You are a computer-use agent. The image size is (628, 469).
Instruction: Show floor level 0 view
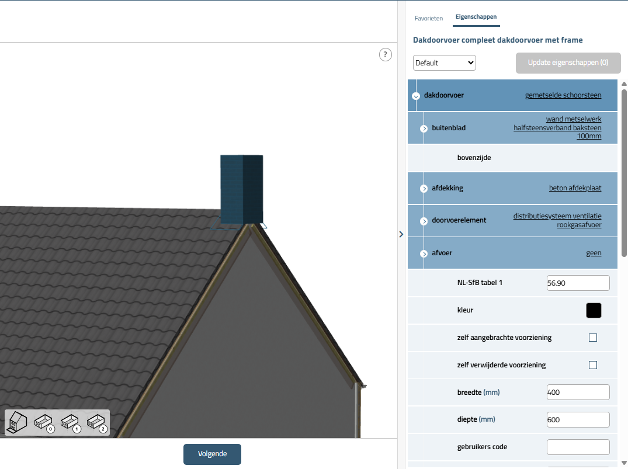pyautogui.click(x=43, y=422)
